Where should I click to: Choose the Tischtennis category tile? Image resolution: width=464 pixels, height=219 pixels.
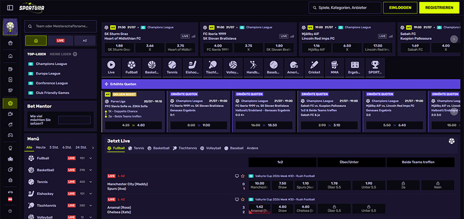point(213,68)
